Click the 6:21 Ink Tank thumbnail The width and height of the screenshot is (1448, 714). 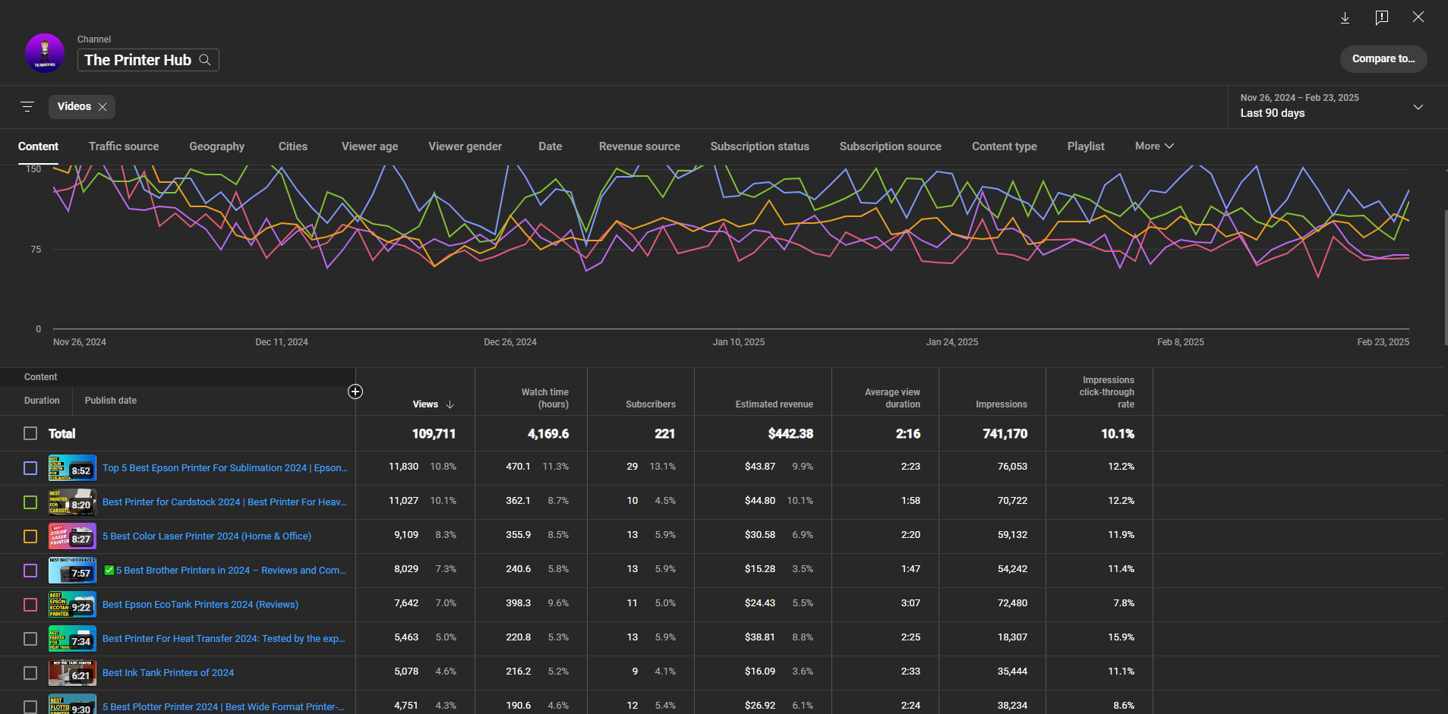point(72,673)
